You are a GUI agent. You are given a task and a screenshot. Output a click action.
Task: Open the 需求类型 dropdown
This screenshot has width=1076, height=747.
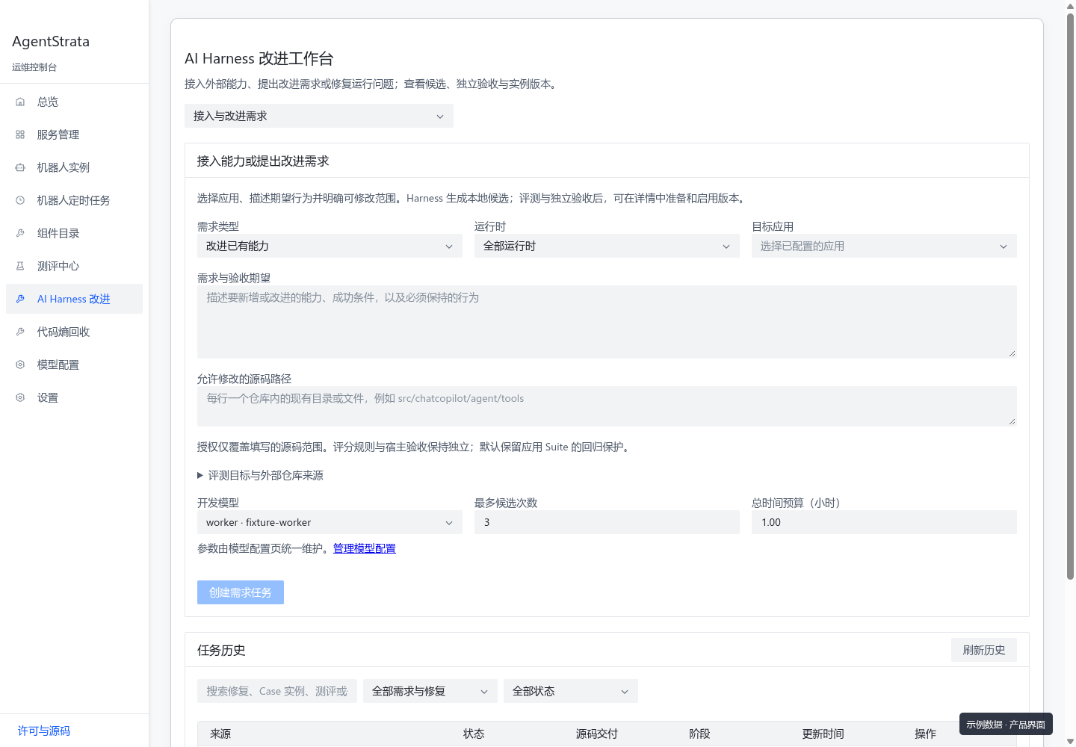330,246
